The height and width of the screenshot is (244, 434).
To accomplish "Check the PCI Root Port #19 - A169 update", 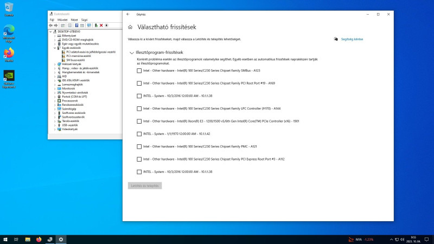I will tap(139, 84).
